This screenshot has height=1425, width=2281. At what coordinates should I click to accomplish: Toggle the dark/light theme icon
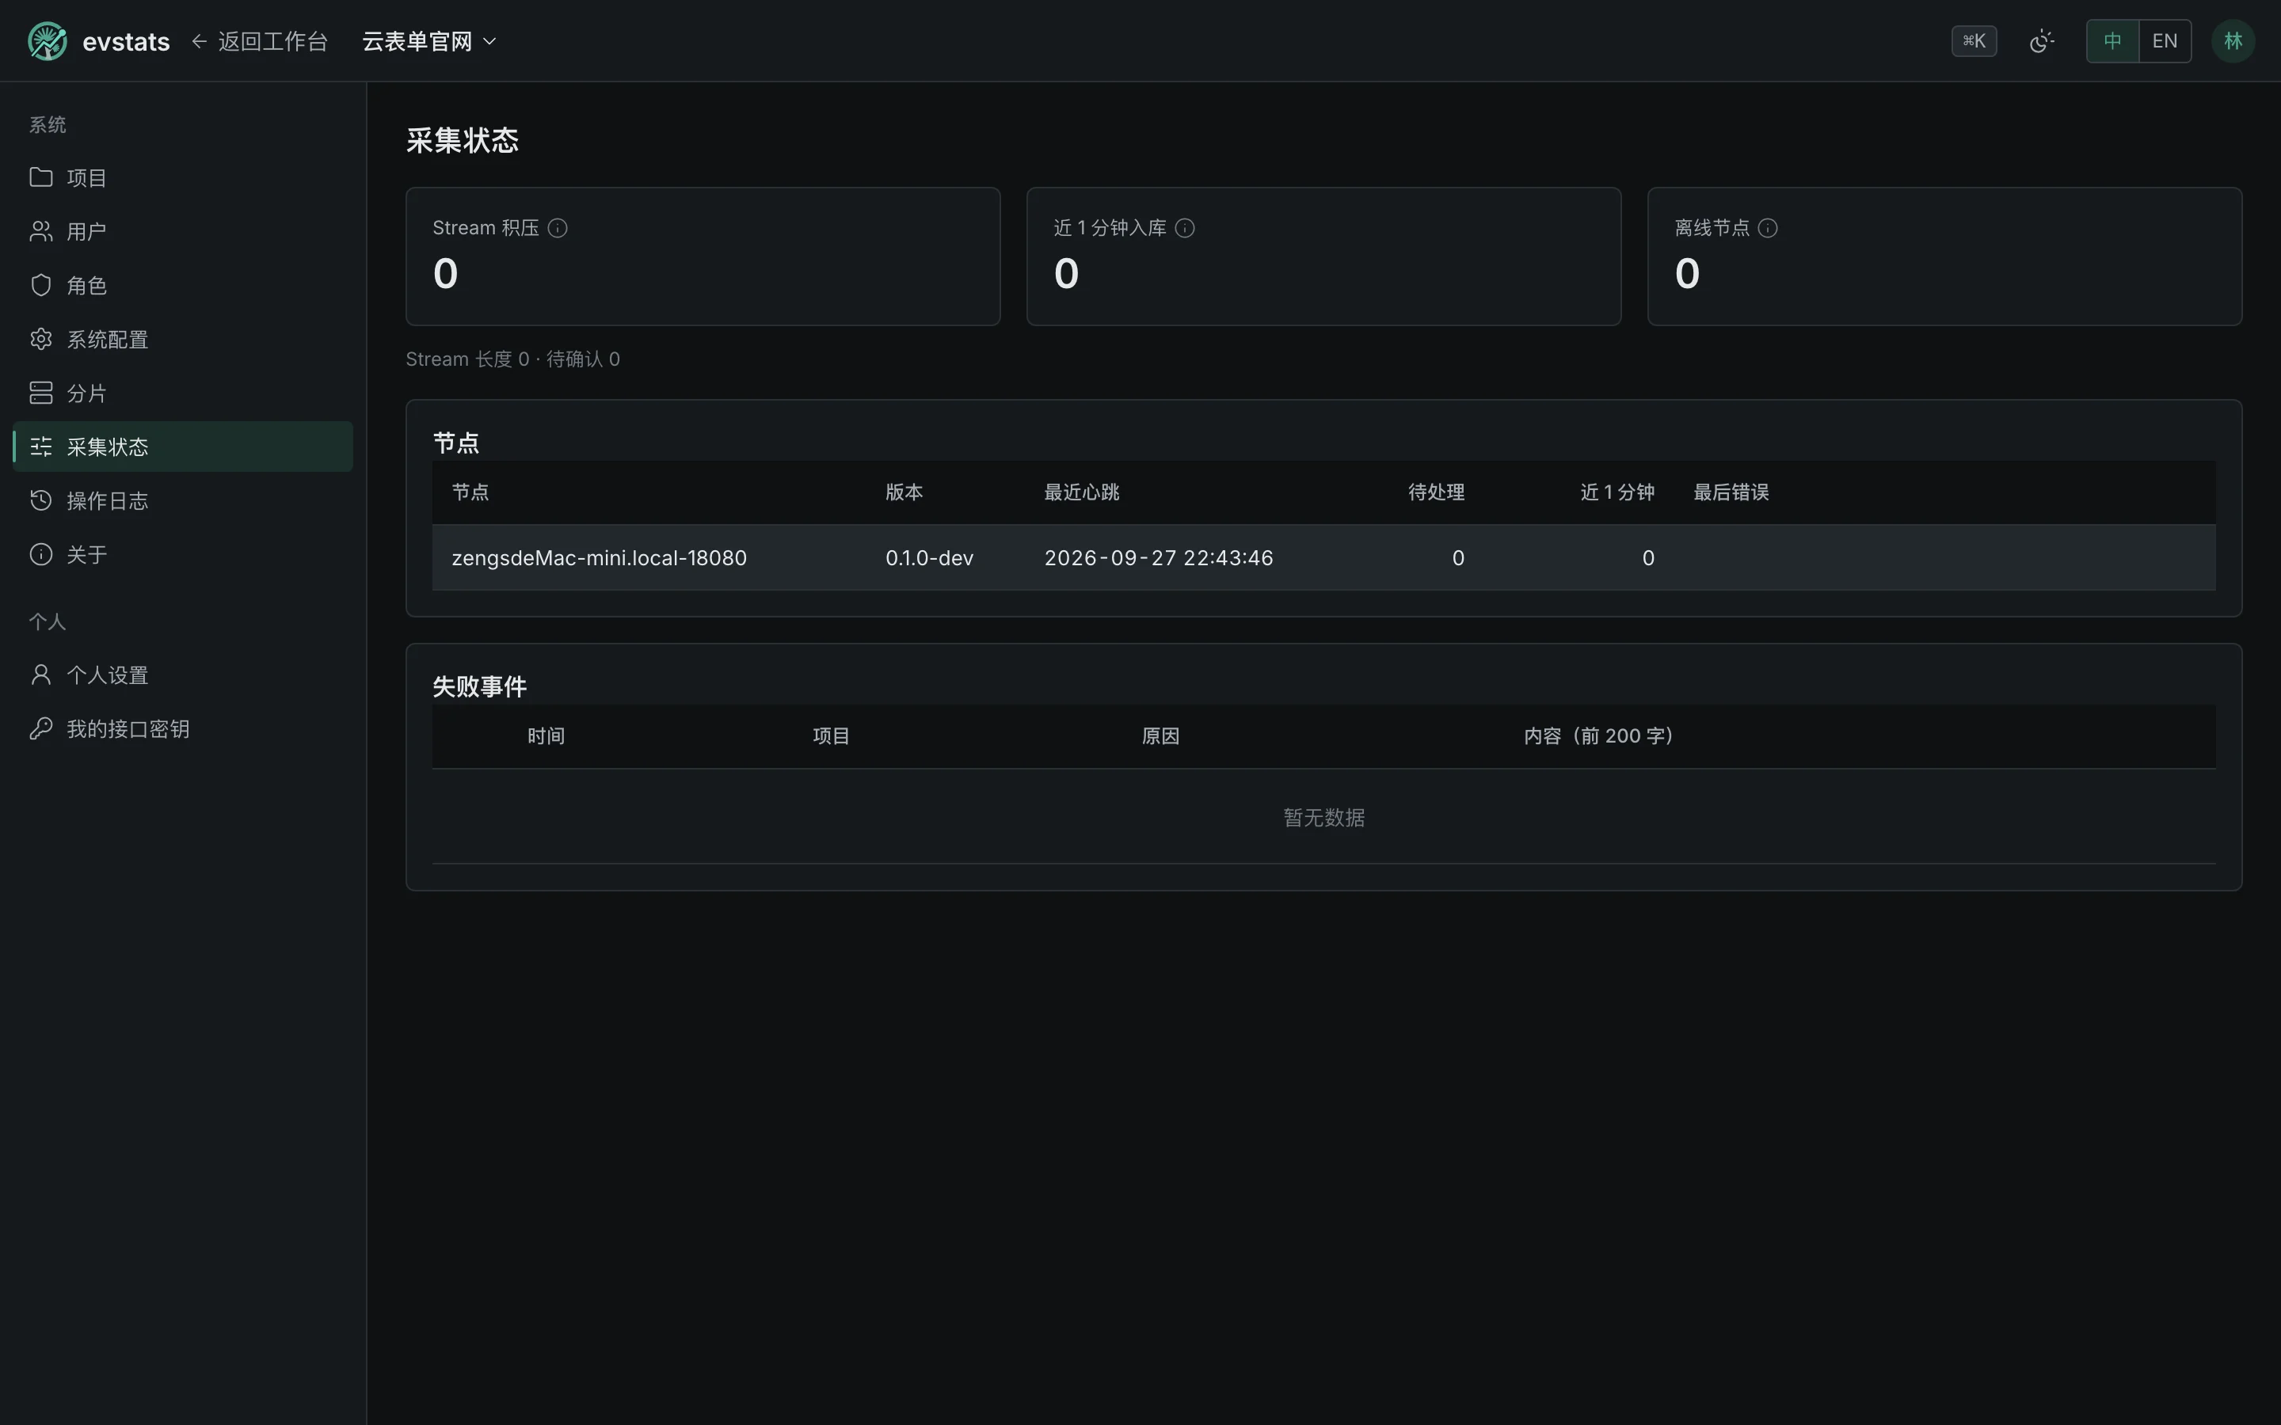point(2042,41)
